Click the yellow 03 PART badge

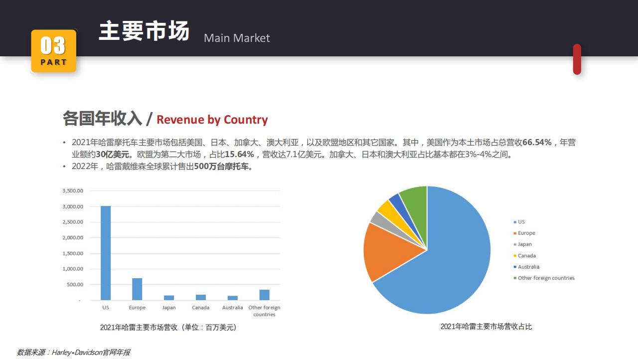click(x=53, y=51)
